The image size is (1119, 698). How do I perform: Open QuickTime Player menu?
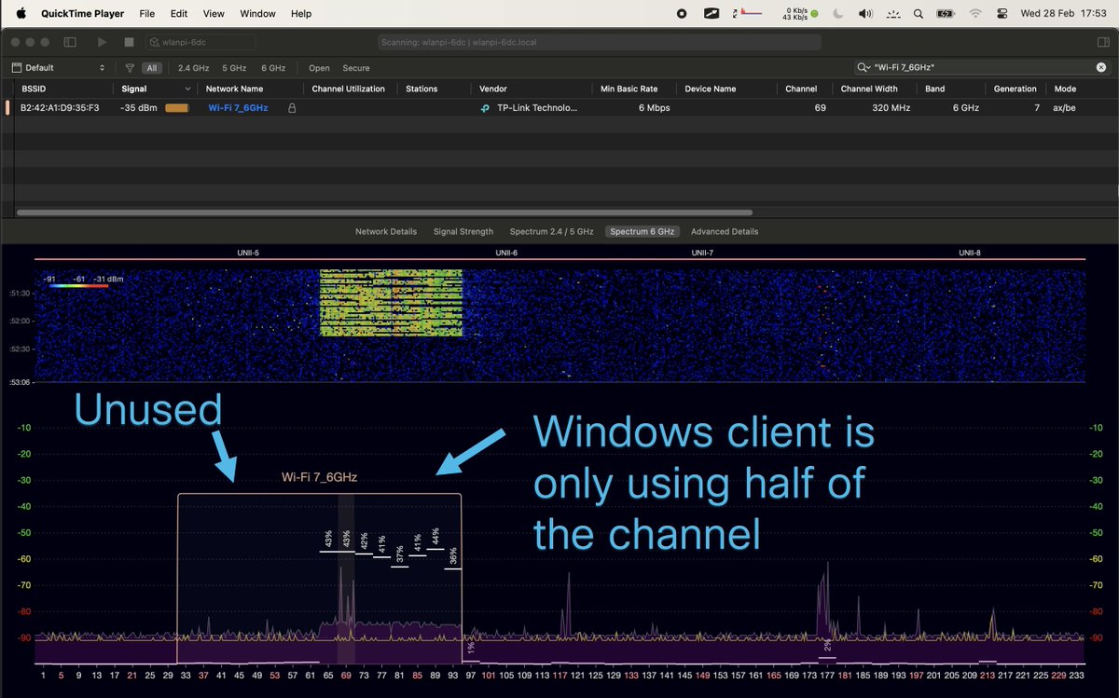pyautogui.click(x=83, y=14)
